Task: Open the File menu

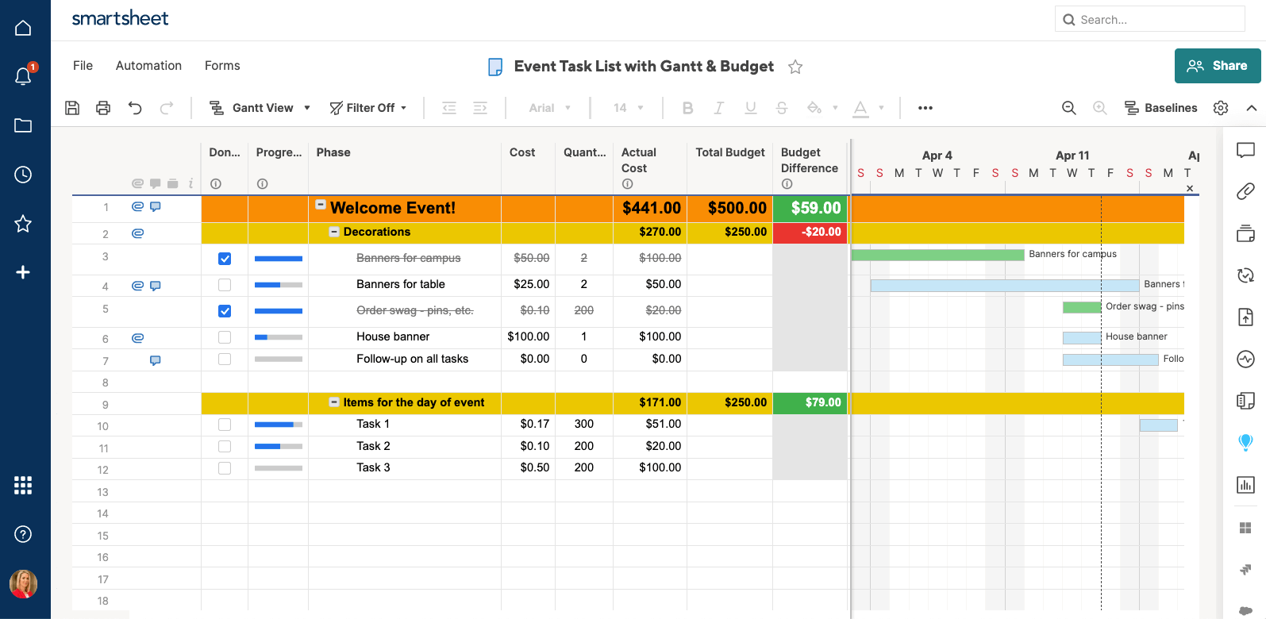Action: pos(83,66)
